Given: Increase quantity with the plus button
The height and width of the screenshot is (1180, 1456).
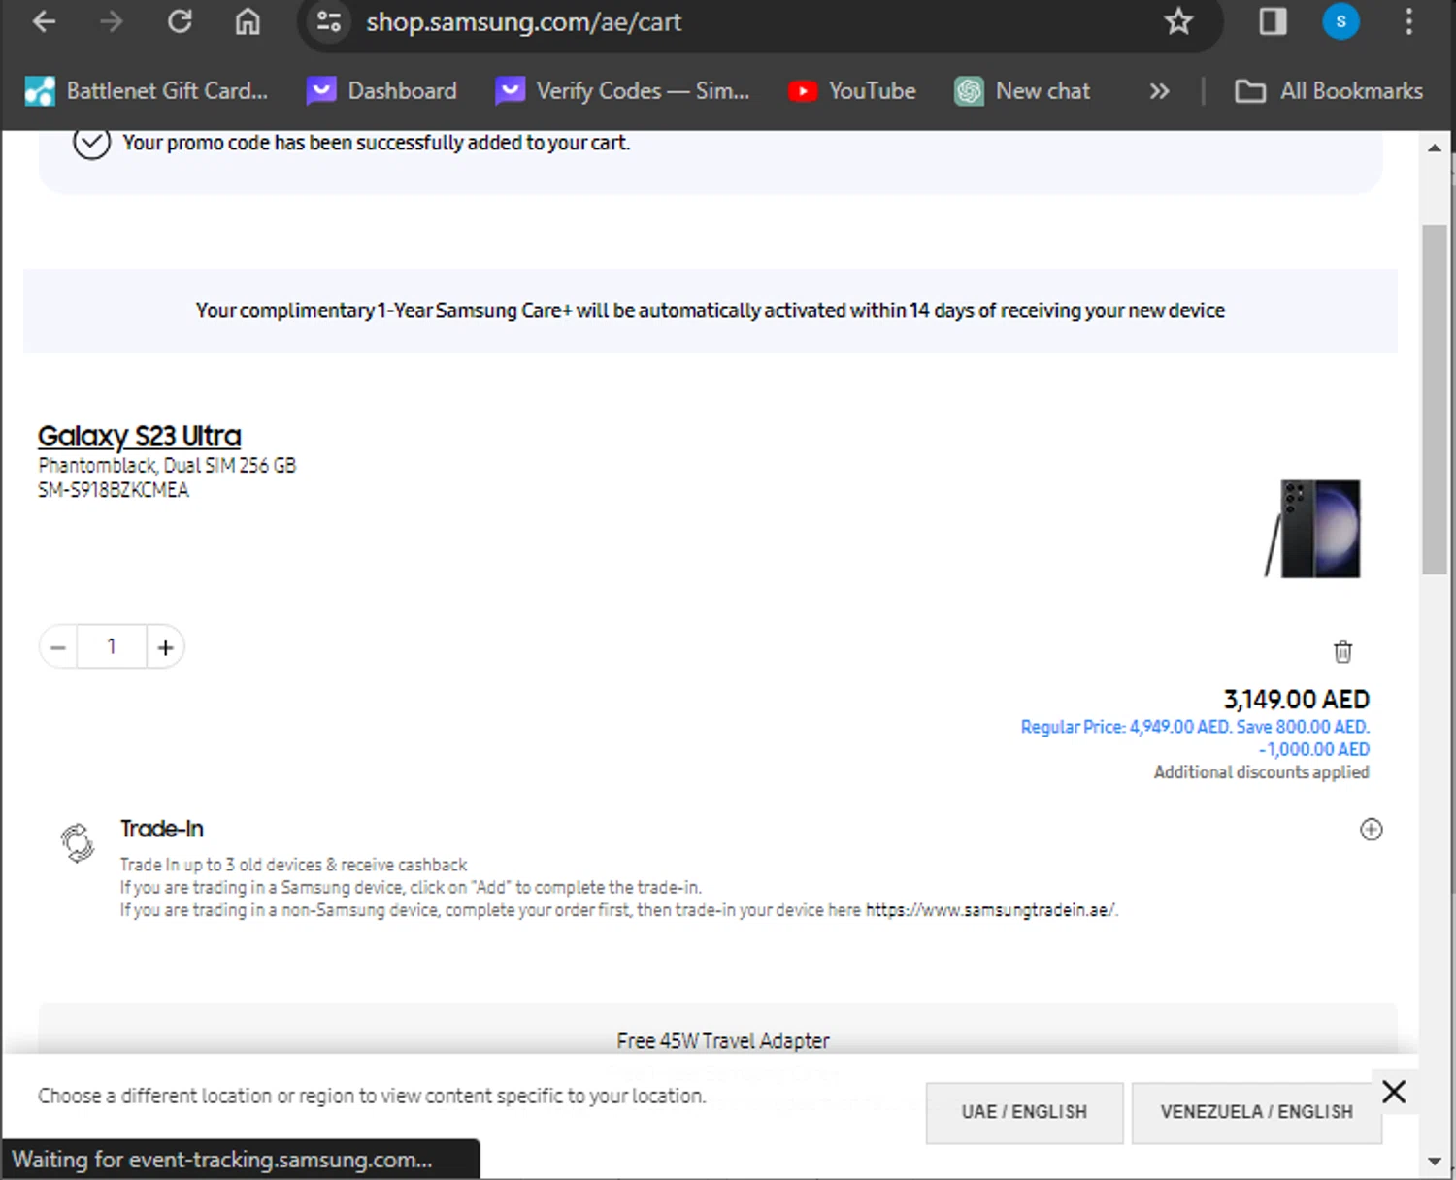Looking at the screenshot, I should click(165, 647).
